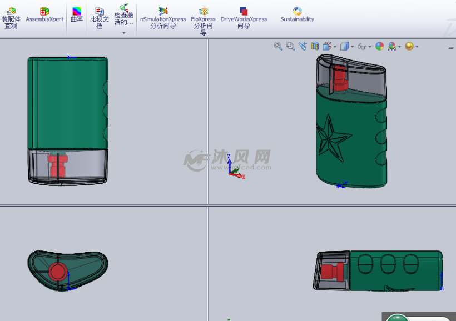Toggle the Section View icon
456x321 pixels.
[315, 46]
